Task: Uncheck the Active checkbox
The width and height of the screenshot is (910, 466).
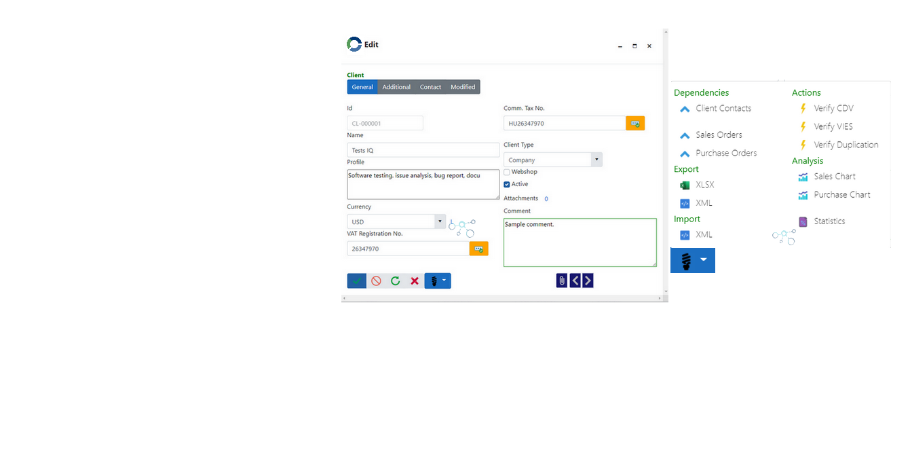Action: 507,184
